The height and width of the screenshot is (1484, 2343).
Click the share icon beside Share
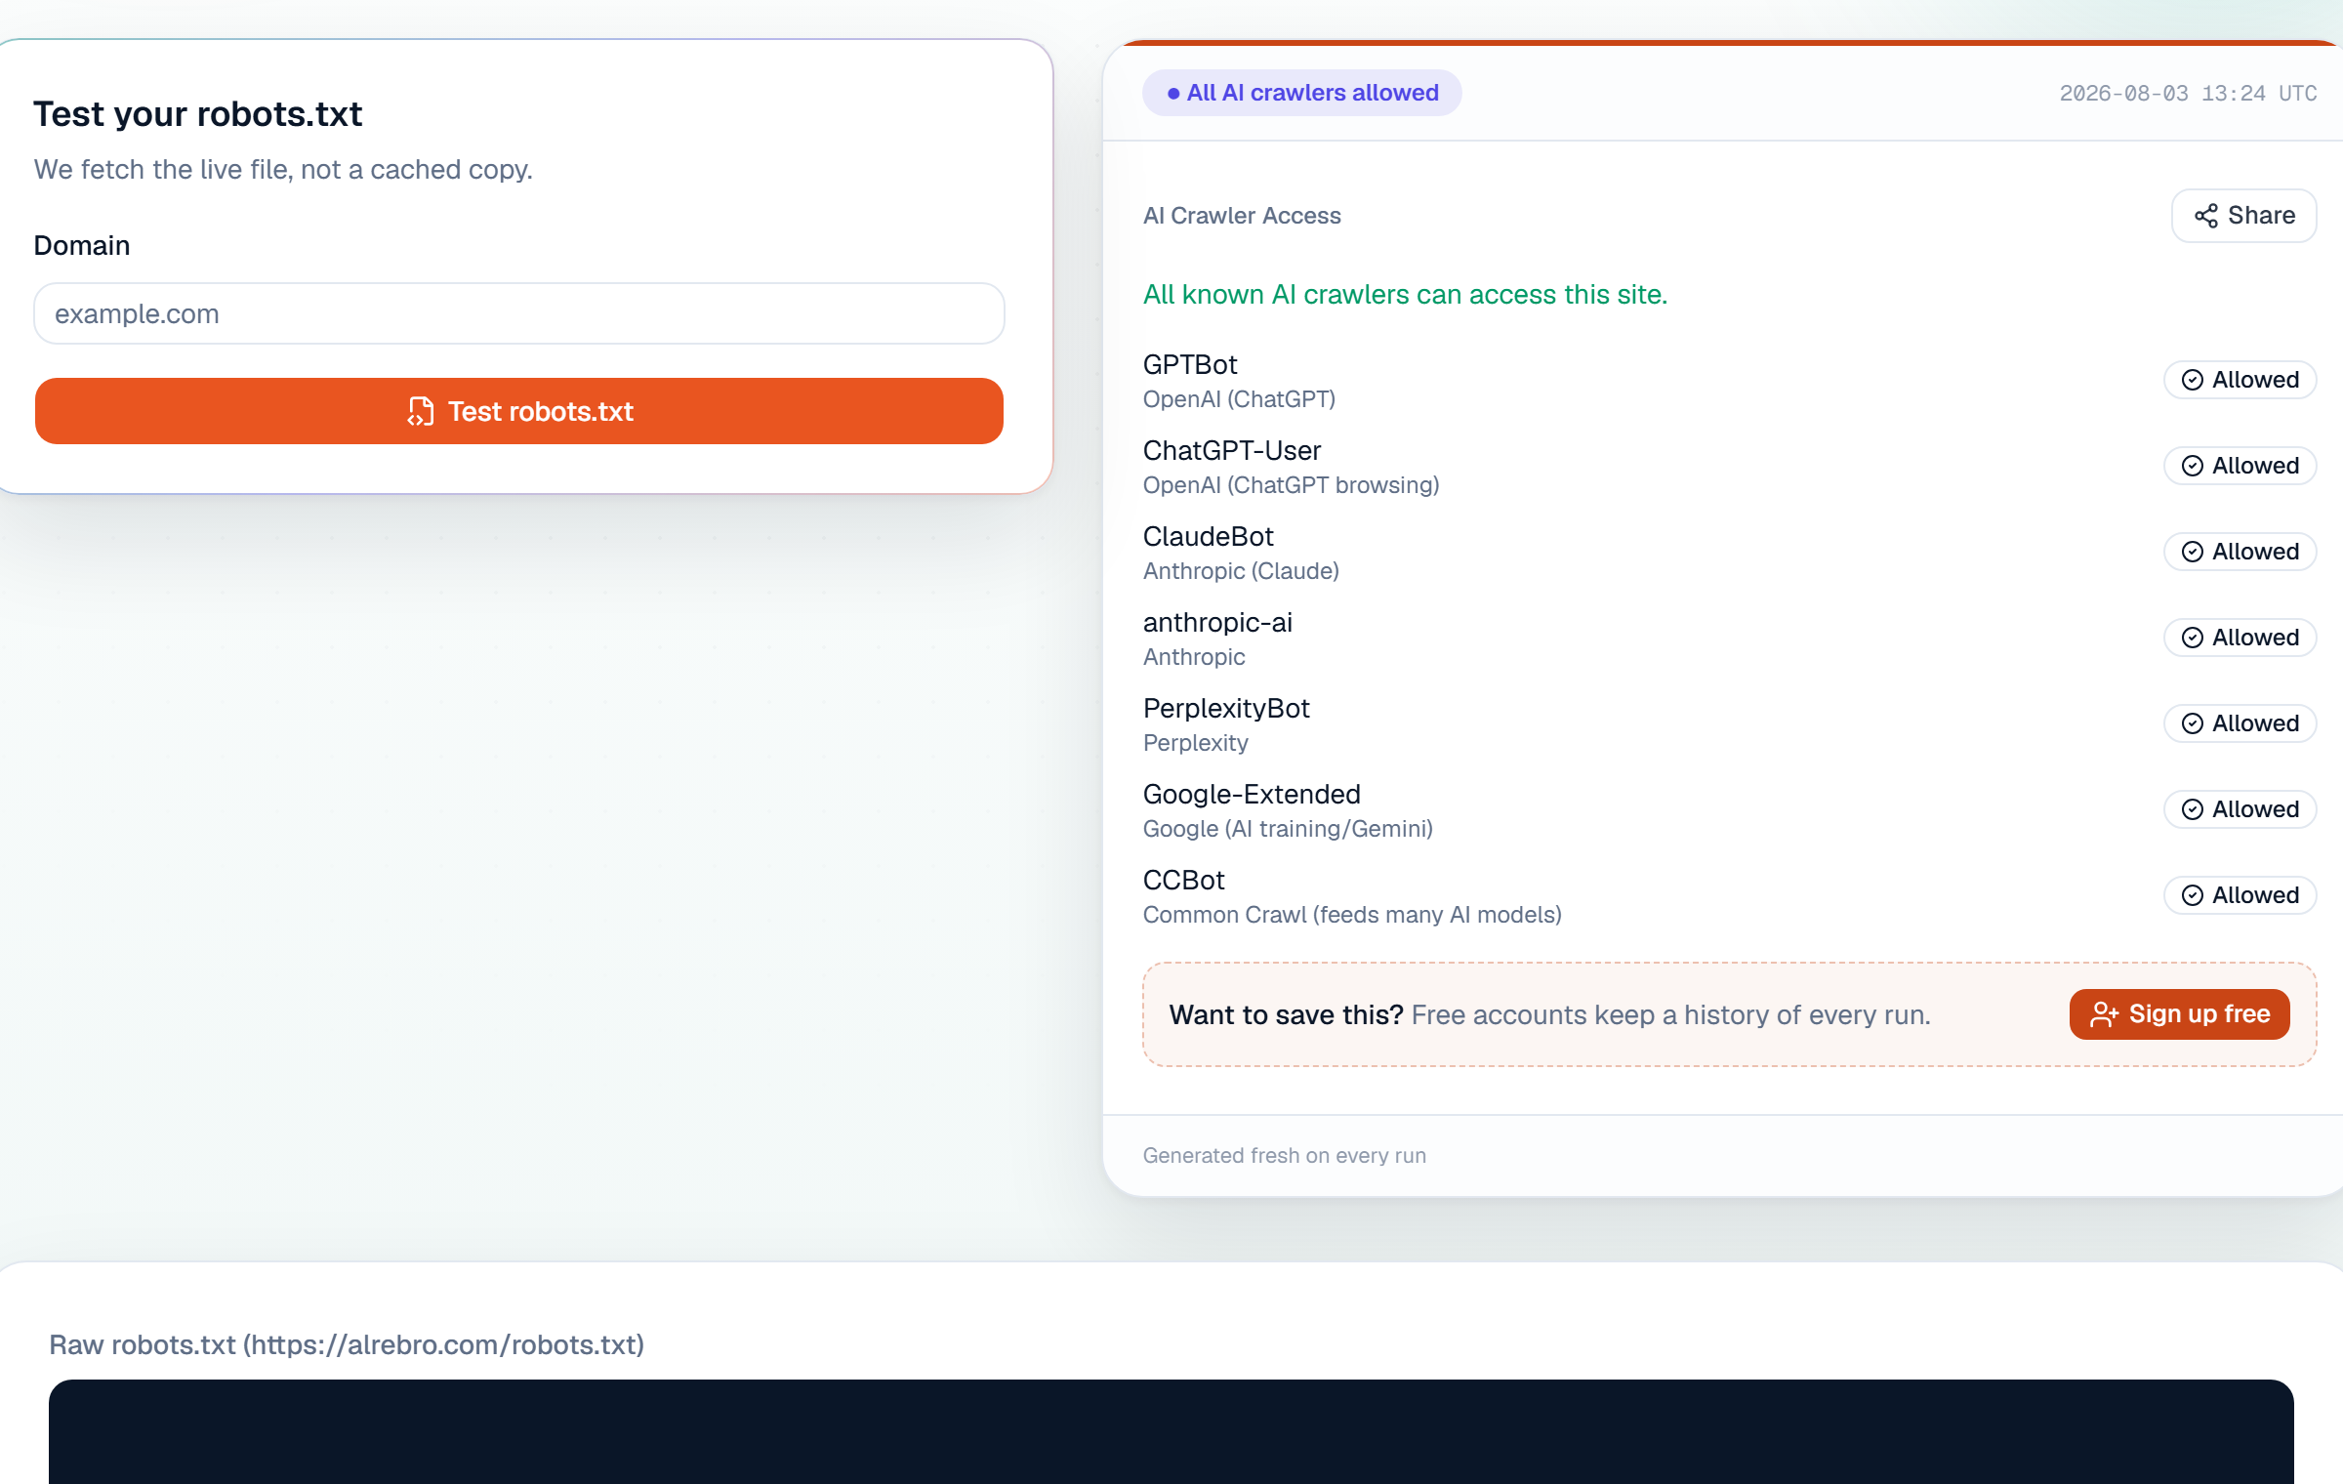[2205, 216]
